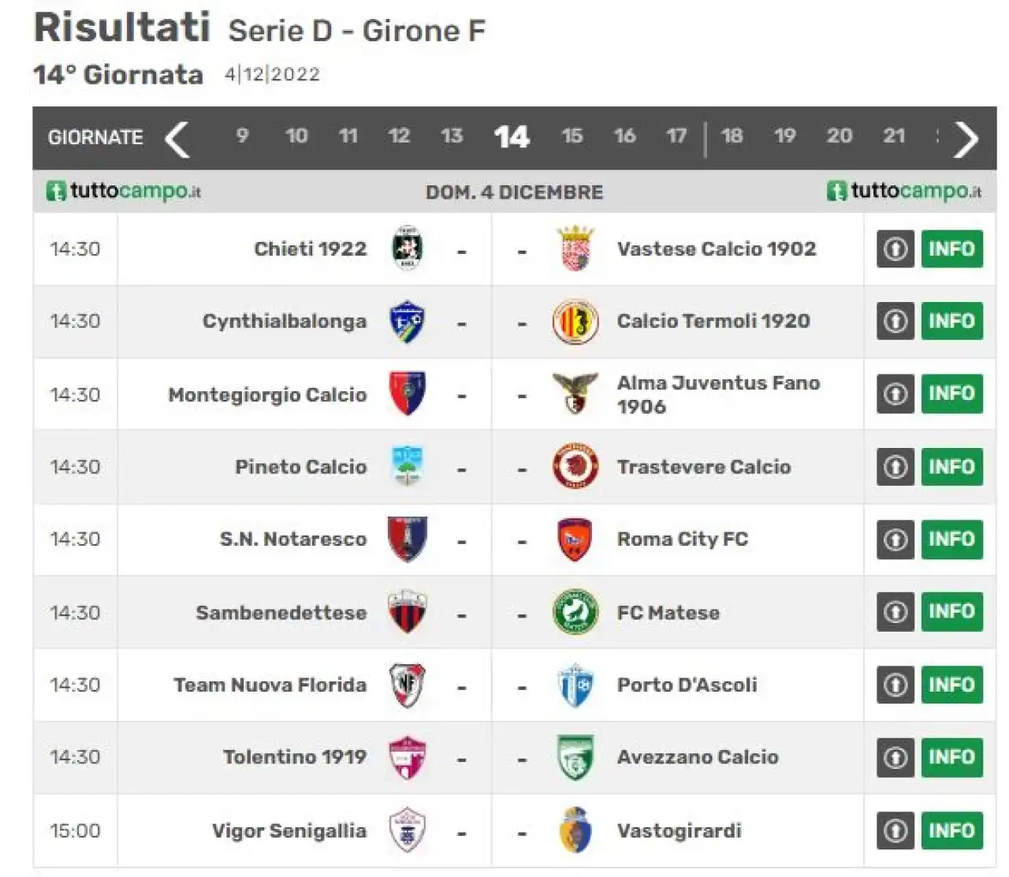Click the FC Matese green badge
This screenshot has height=877, width=1009.
click(575, 612)
